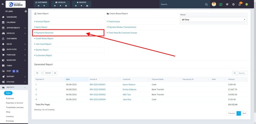Click the EXPORT button
This screenshot has height=124, width=256.
click(48, 73)
